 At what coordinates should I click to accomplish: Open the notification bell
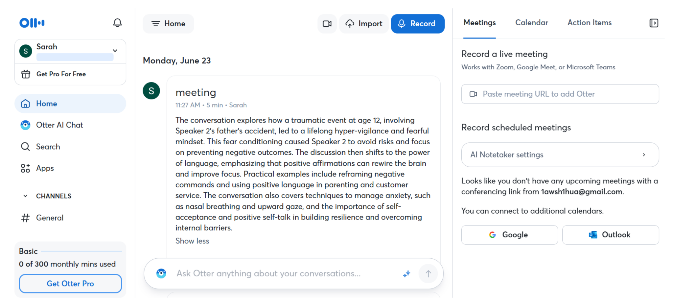click(117, 23)
